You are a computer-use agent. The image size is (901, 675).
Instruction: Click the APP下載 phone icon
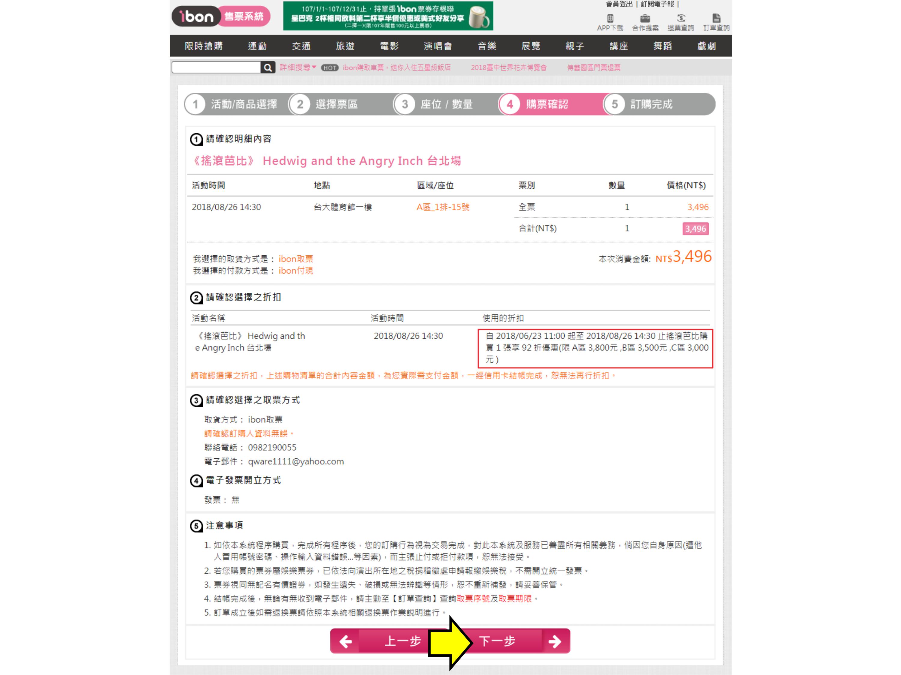point(610,18)
